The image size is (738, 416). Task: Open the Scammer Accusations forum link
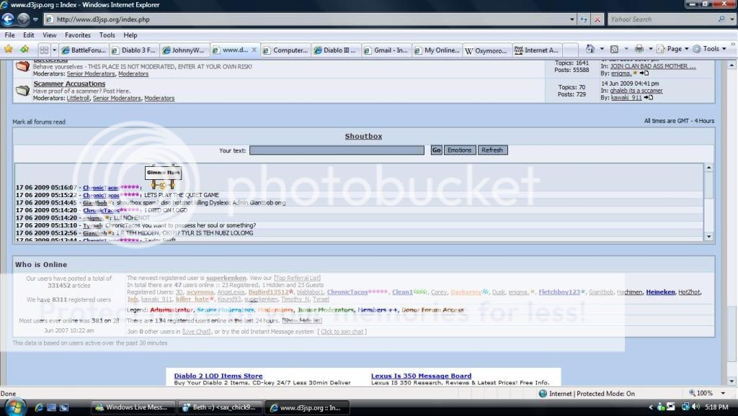(69, 84)
